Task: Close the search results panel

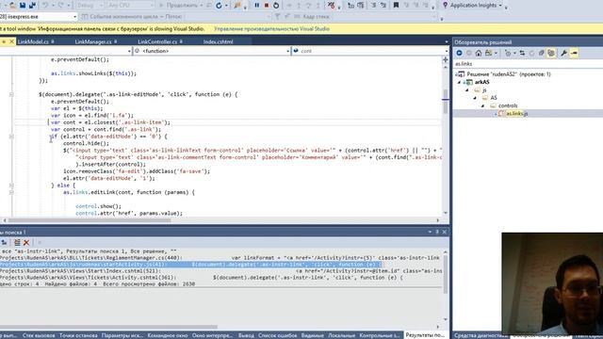Action: tap(444, 232)
